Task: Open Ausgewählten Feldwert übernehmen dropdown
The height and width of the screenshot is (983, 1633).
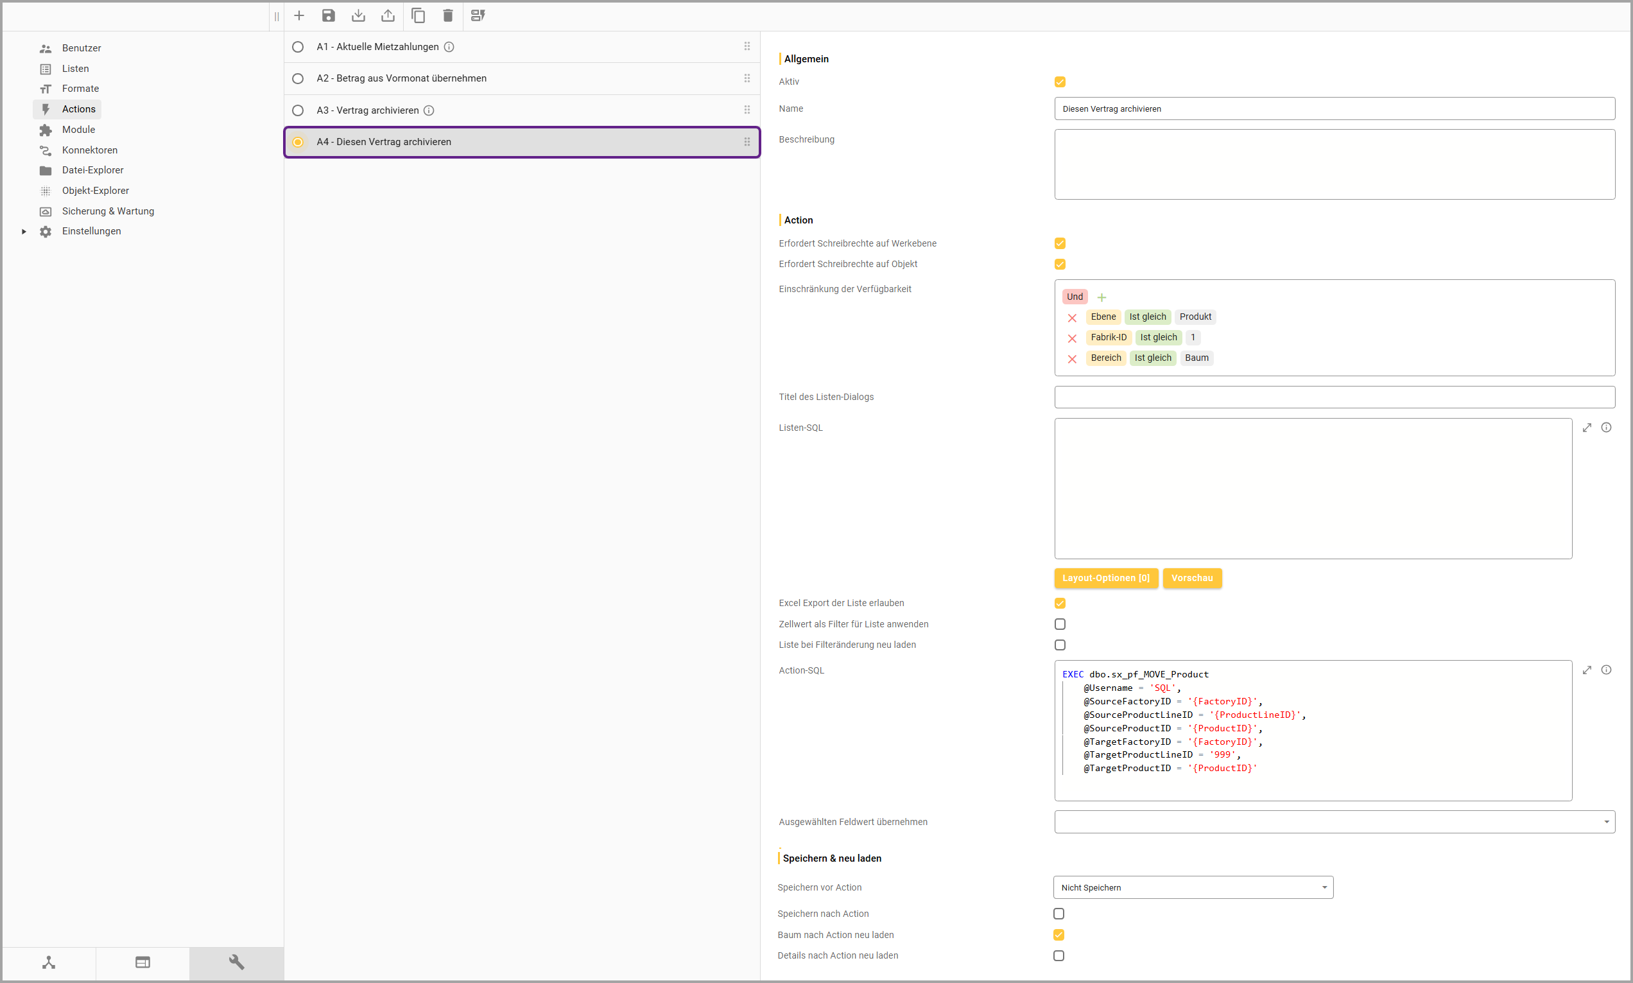Action: (1334, 822)
